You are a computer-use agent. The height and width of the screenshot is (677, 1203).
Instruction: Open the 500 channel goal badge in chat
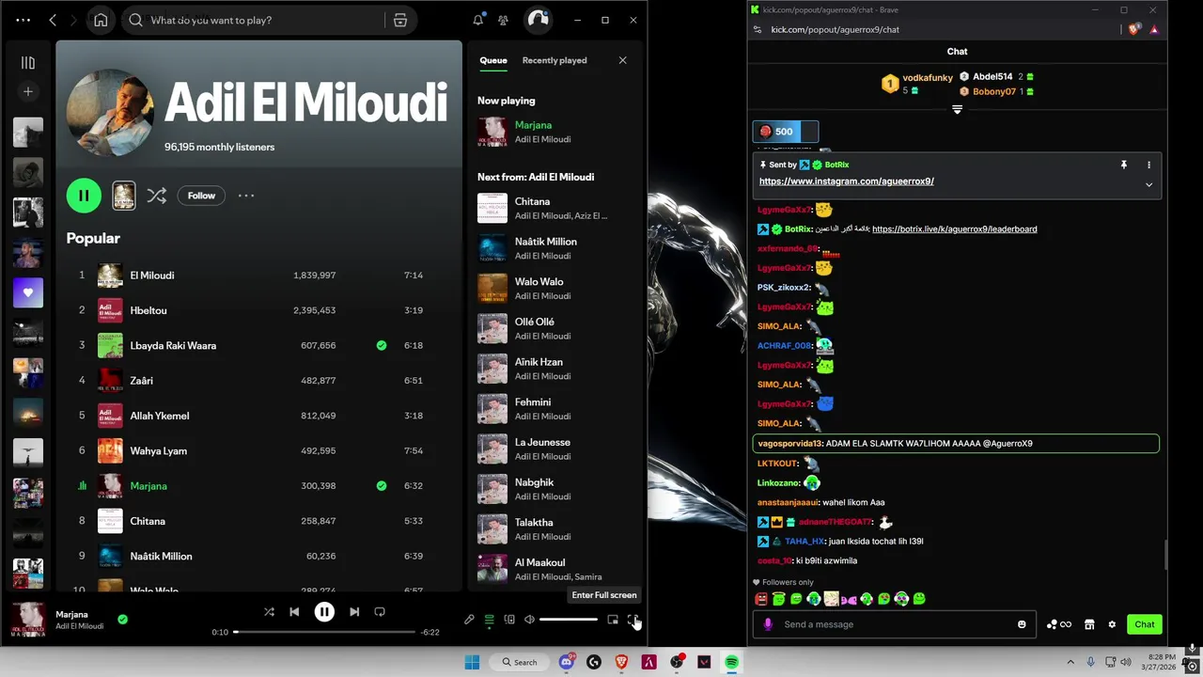785,132
